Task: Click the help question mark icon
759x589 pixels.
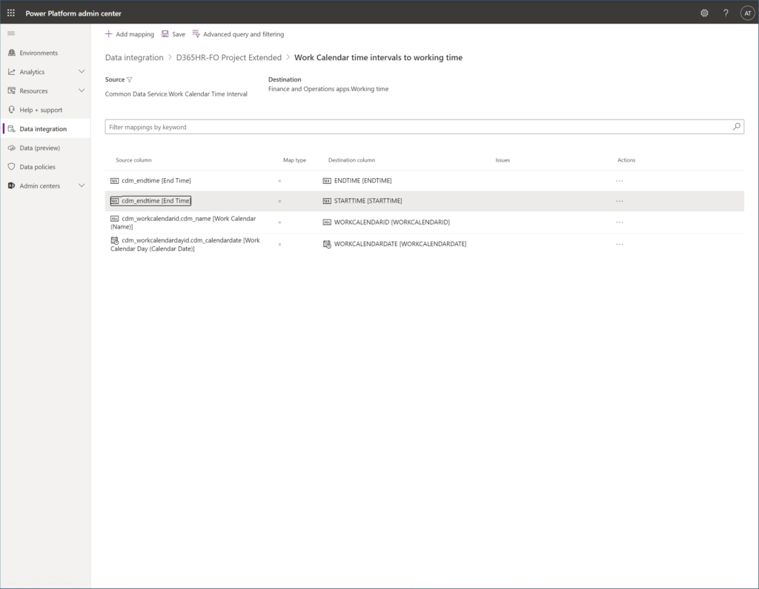Action: click(x=726, y=13)
